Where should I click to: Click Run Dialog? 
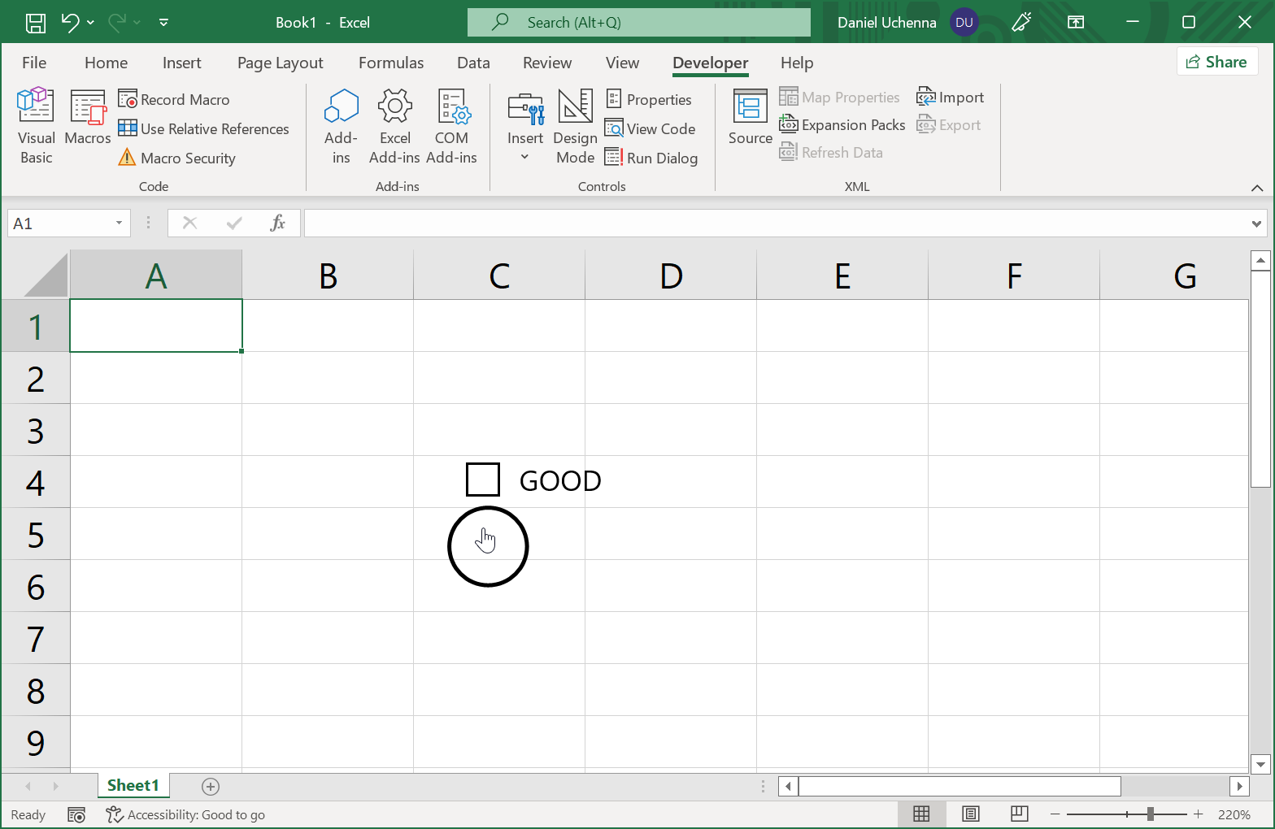coord(651,158)
